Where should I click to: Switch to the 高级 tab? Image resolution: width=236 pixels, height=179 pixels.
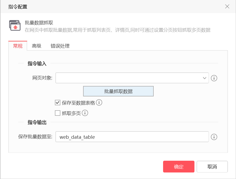click(x=37, y=46)
